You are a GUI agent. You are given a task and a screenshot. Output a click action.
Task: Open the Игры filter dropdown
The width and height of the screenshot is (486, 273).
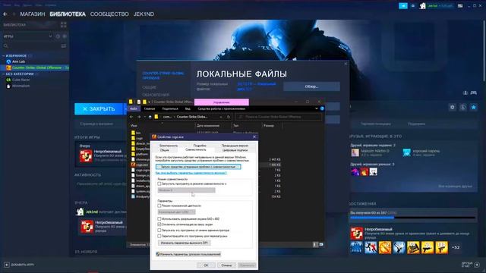pos(28,36)
